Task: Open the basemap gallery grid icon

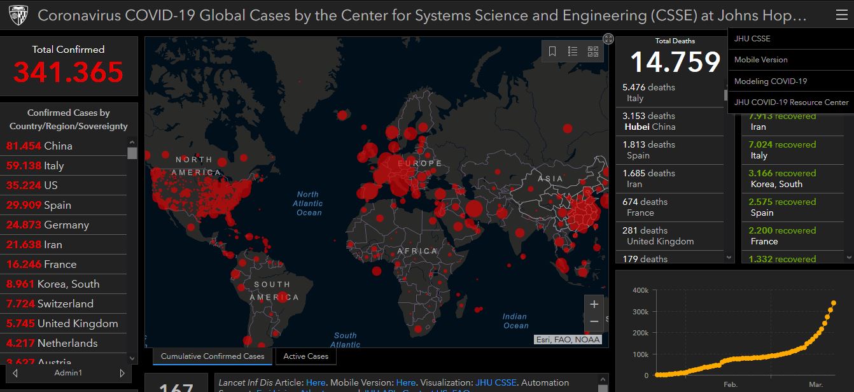Action: pos(592,52)
